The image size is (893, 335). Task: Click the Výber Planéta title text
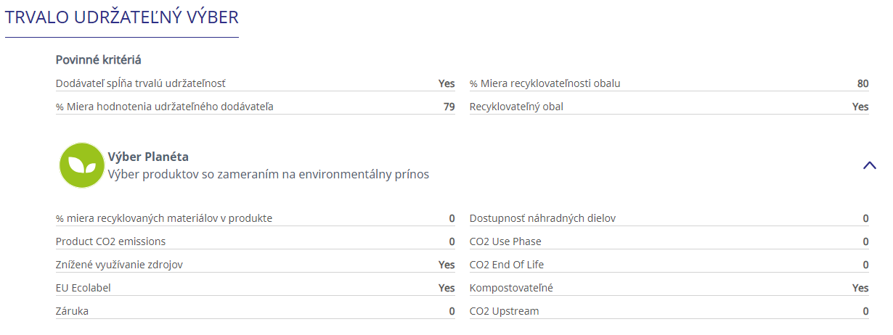coord(148,157)
